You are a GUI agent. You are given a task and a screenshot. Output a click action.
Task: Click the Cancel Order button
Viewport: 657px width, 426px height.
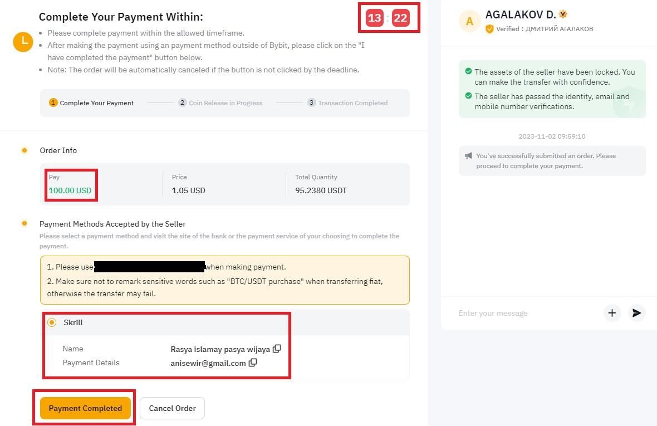coord(172,408)
